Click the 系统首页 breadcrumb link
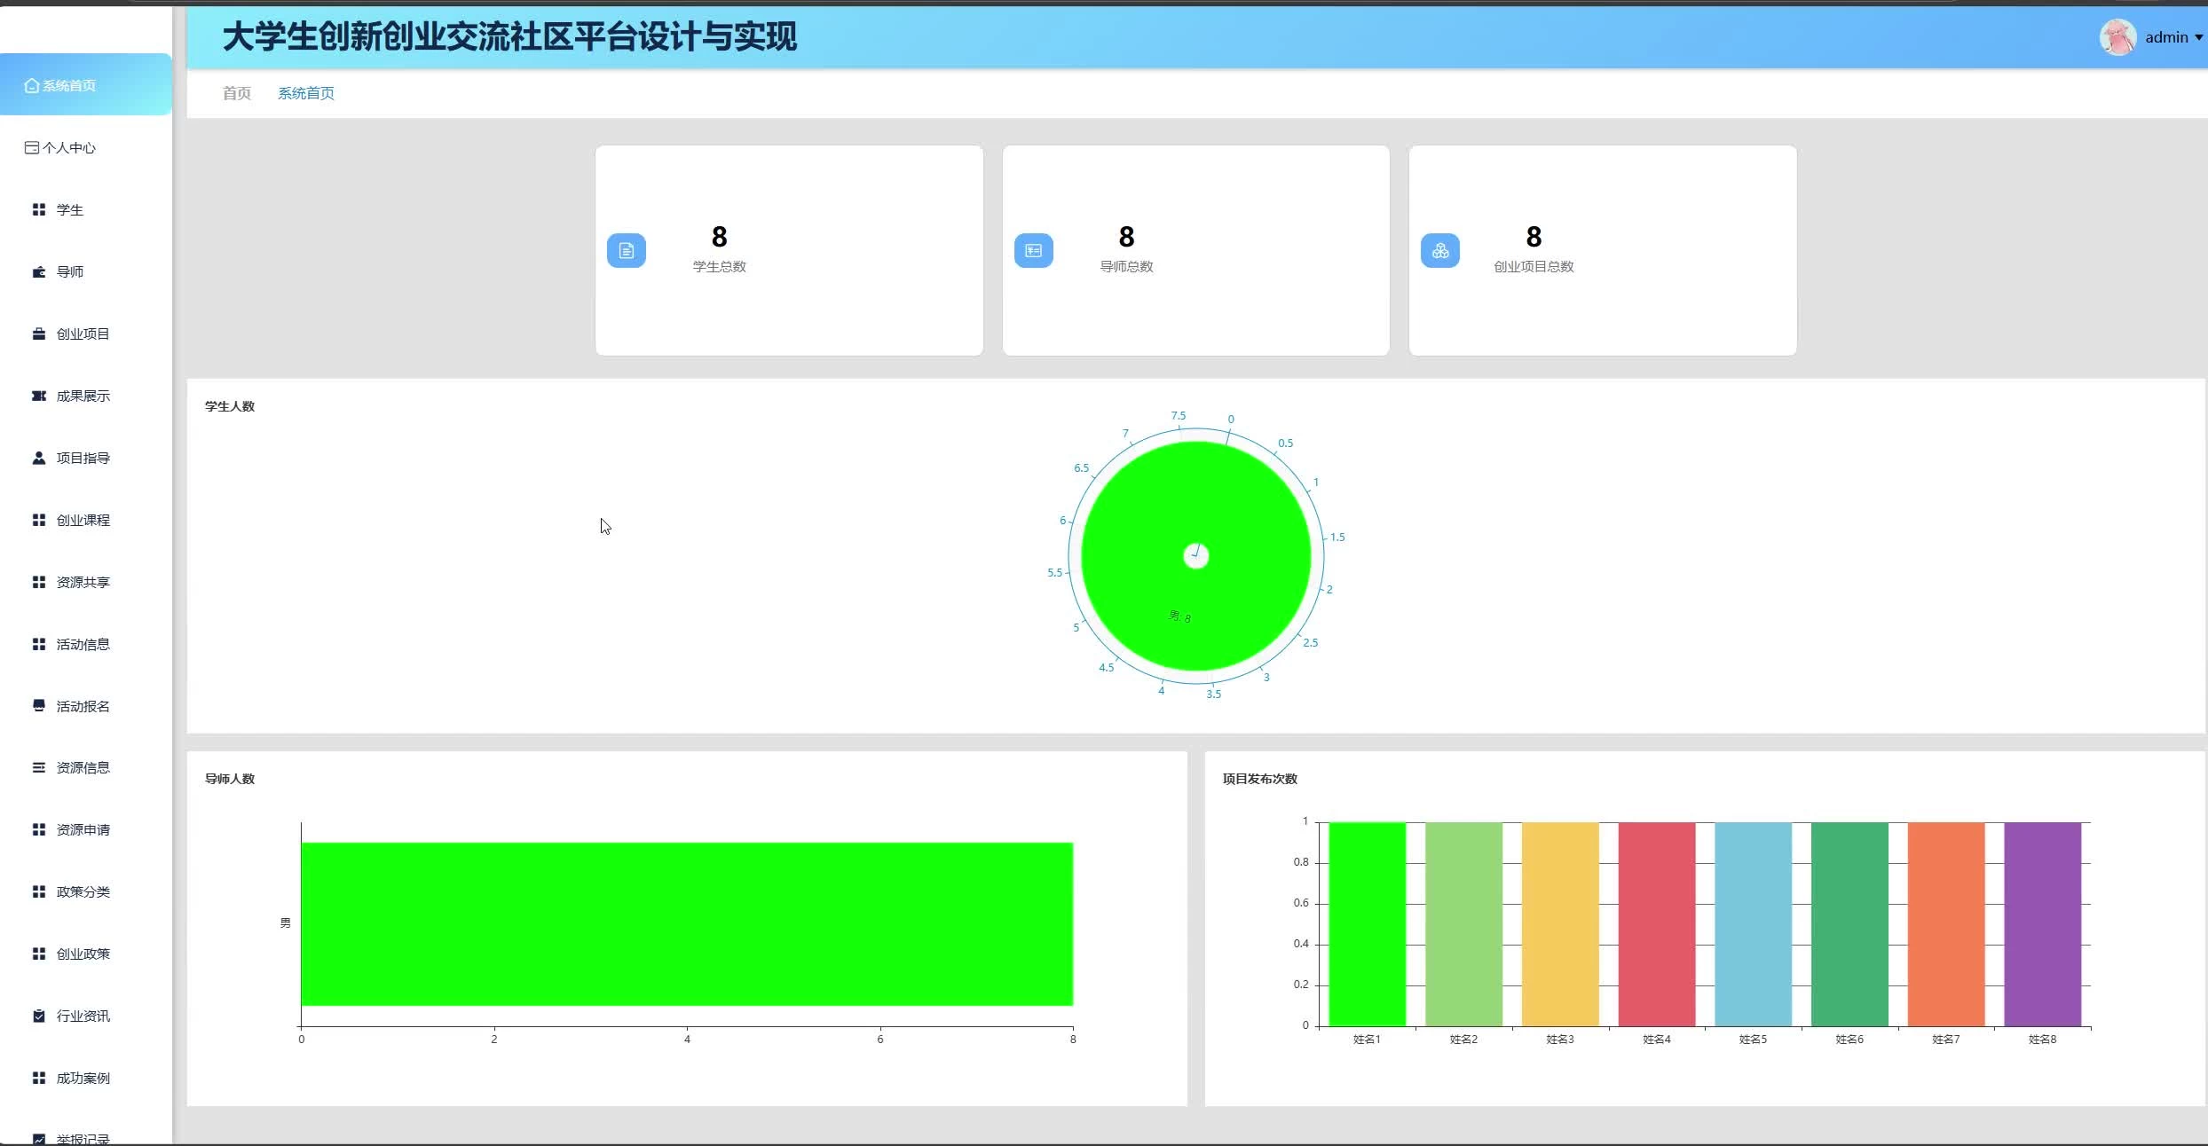This screenshot has width=2208, height=1146. coord(306,93)
